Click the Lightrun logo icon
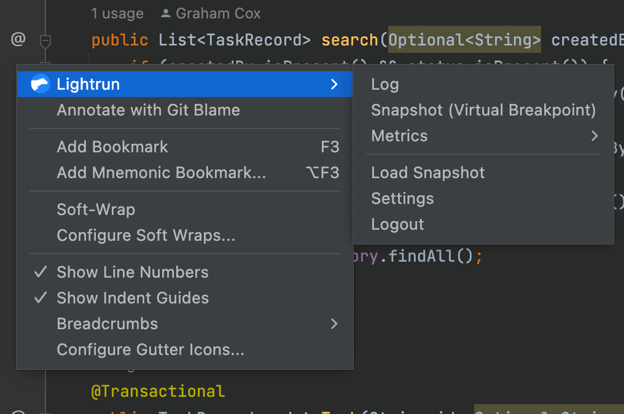Screen dimensions: 624x414 pyautogui.click(x=40, y=84)
